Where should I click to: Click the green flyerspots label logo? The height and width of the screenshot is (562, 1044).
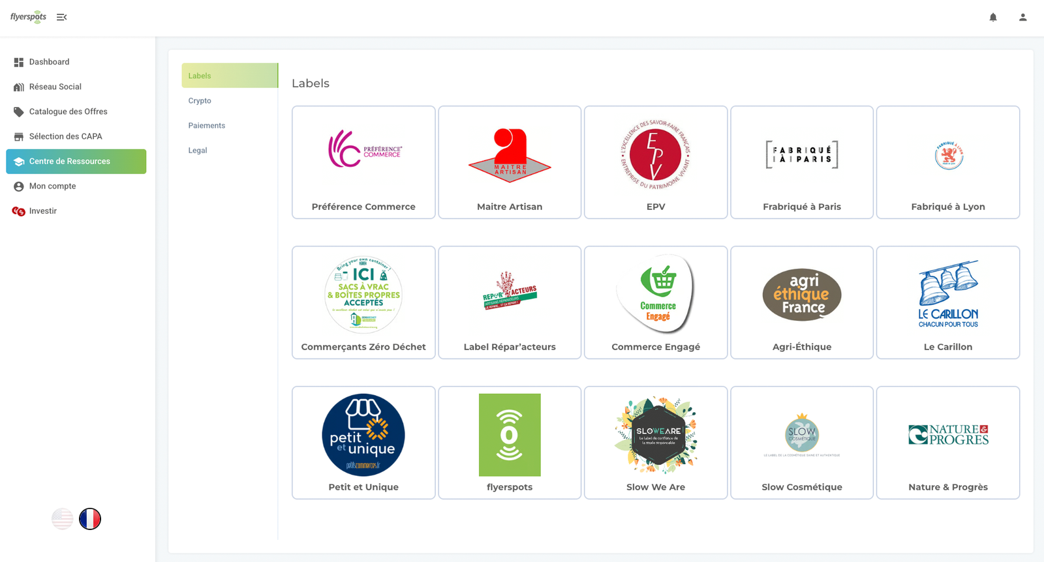[x=510, y=435]
